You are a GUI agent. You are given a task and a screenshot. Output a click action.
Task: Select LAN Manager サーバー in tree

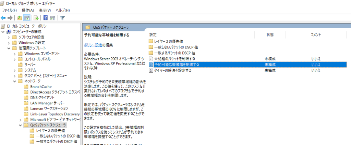click(47, 103)
